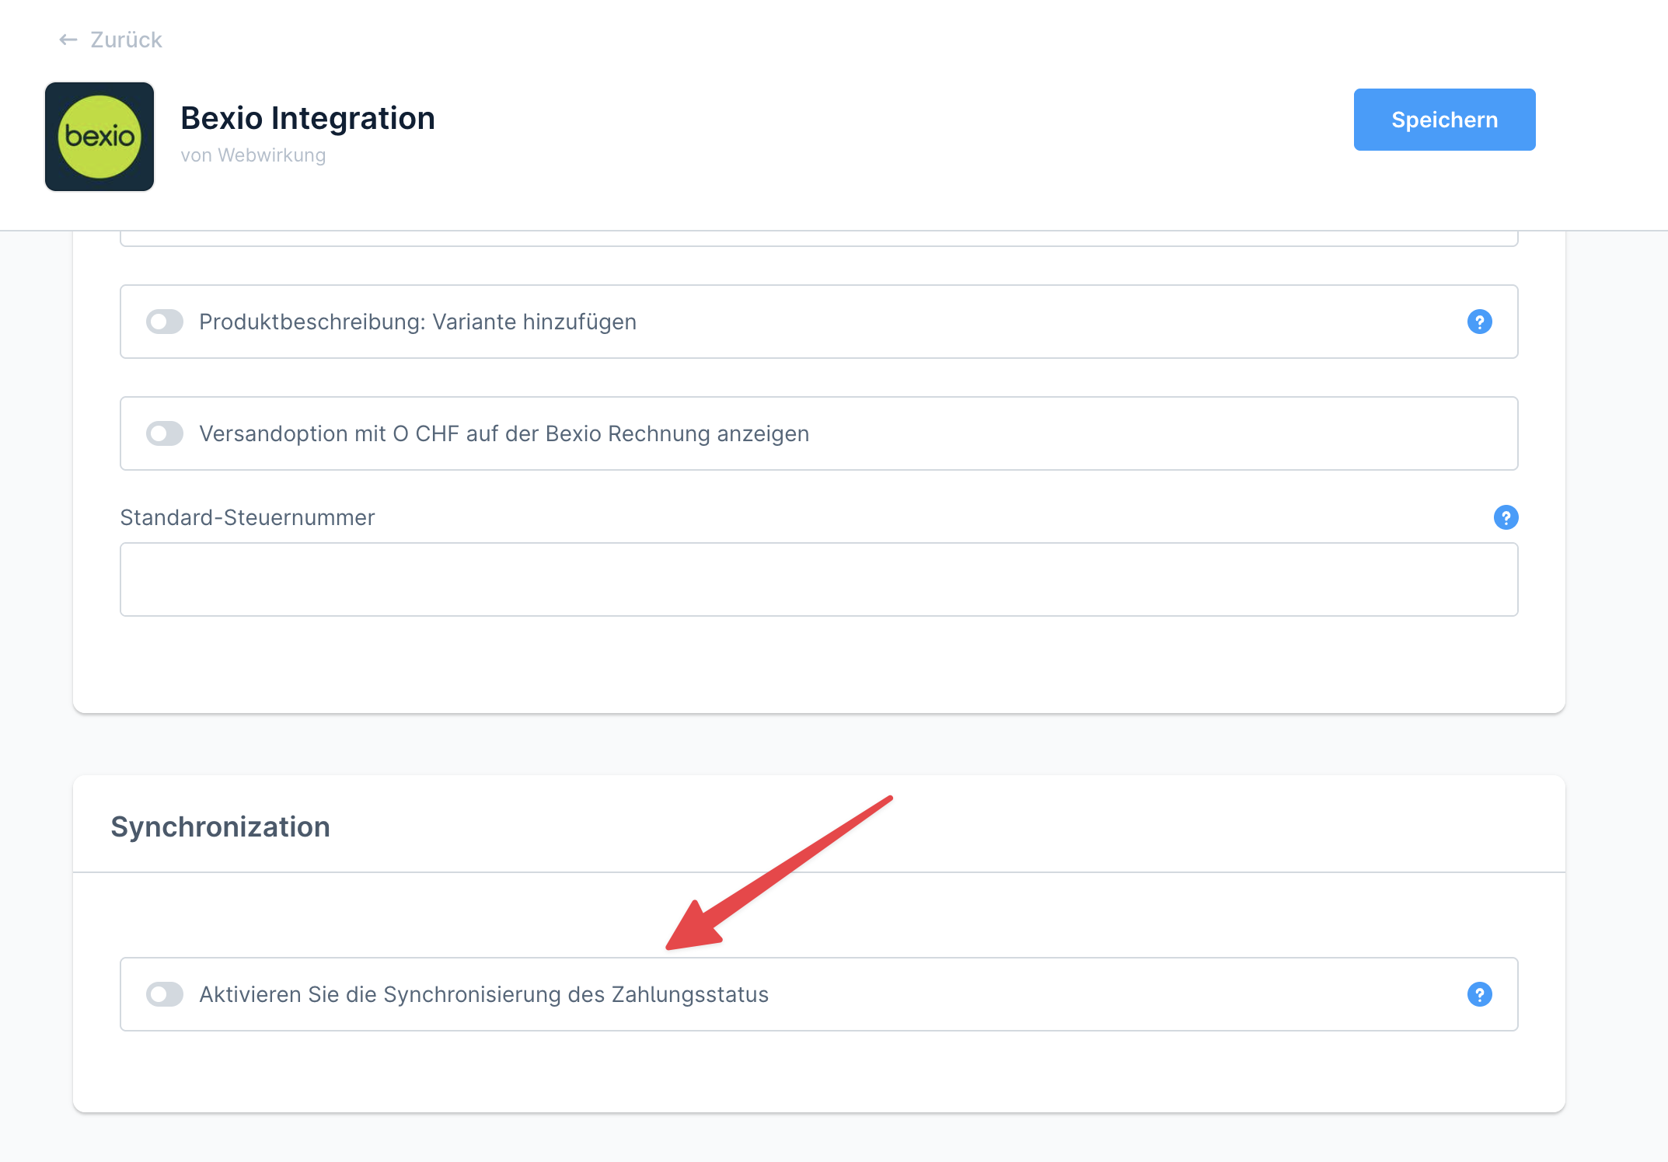Aktivieren Sie die Synchronisierung des Zahlungsstatus
Image resolution: width=1668 pixels, height=1162 pixels.
click(x=164, y=994)
